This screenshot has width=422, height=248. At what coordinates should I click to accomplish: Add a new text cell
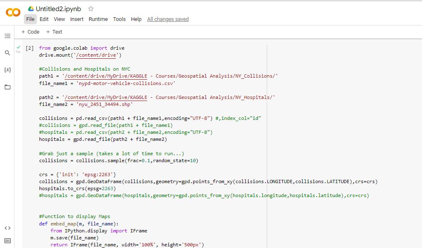[54, 32]
